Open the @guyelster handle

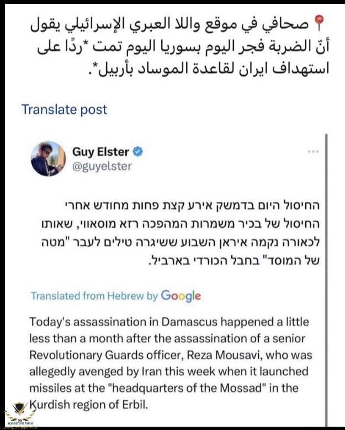[102, 166]
